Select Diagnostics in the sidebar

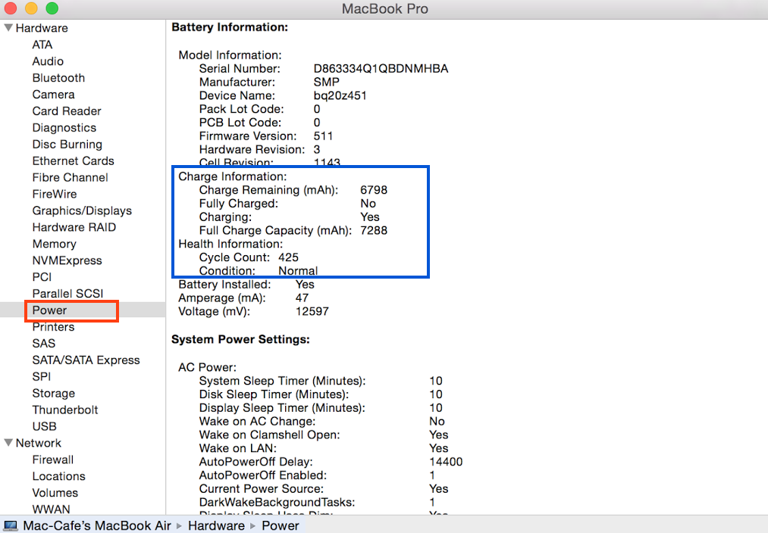pos(64,128)
